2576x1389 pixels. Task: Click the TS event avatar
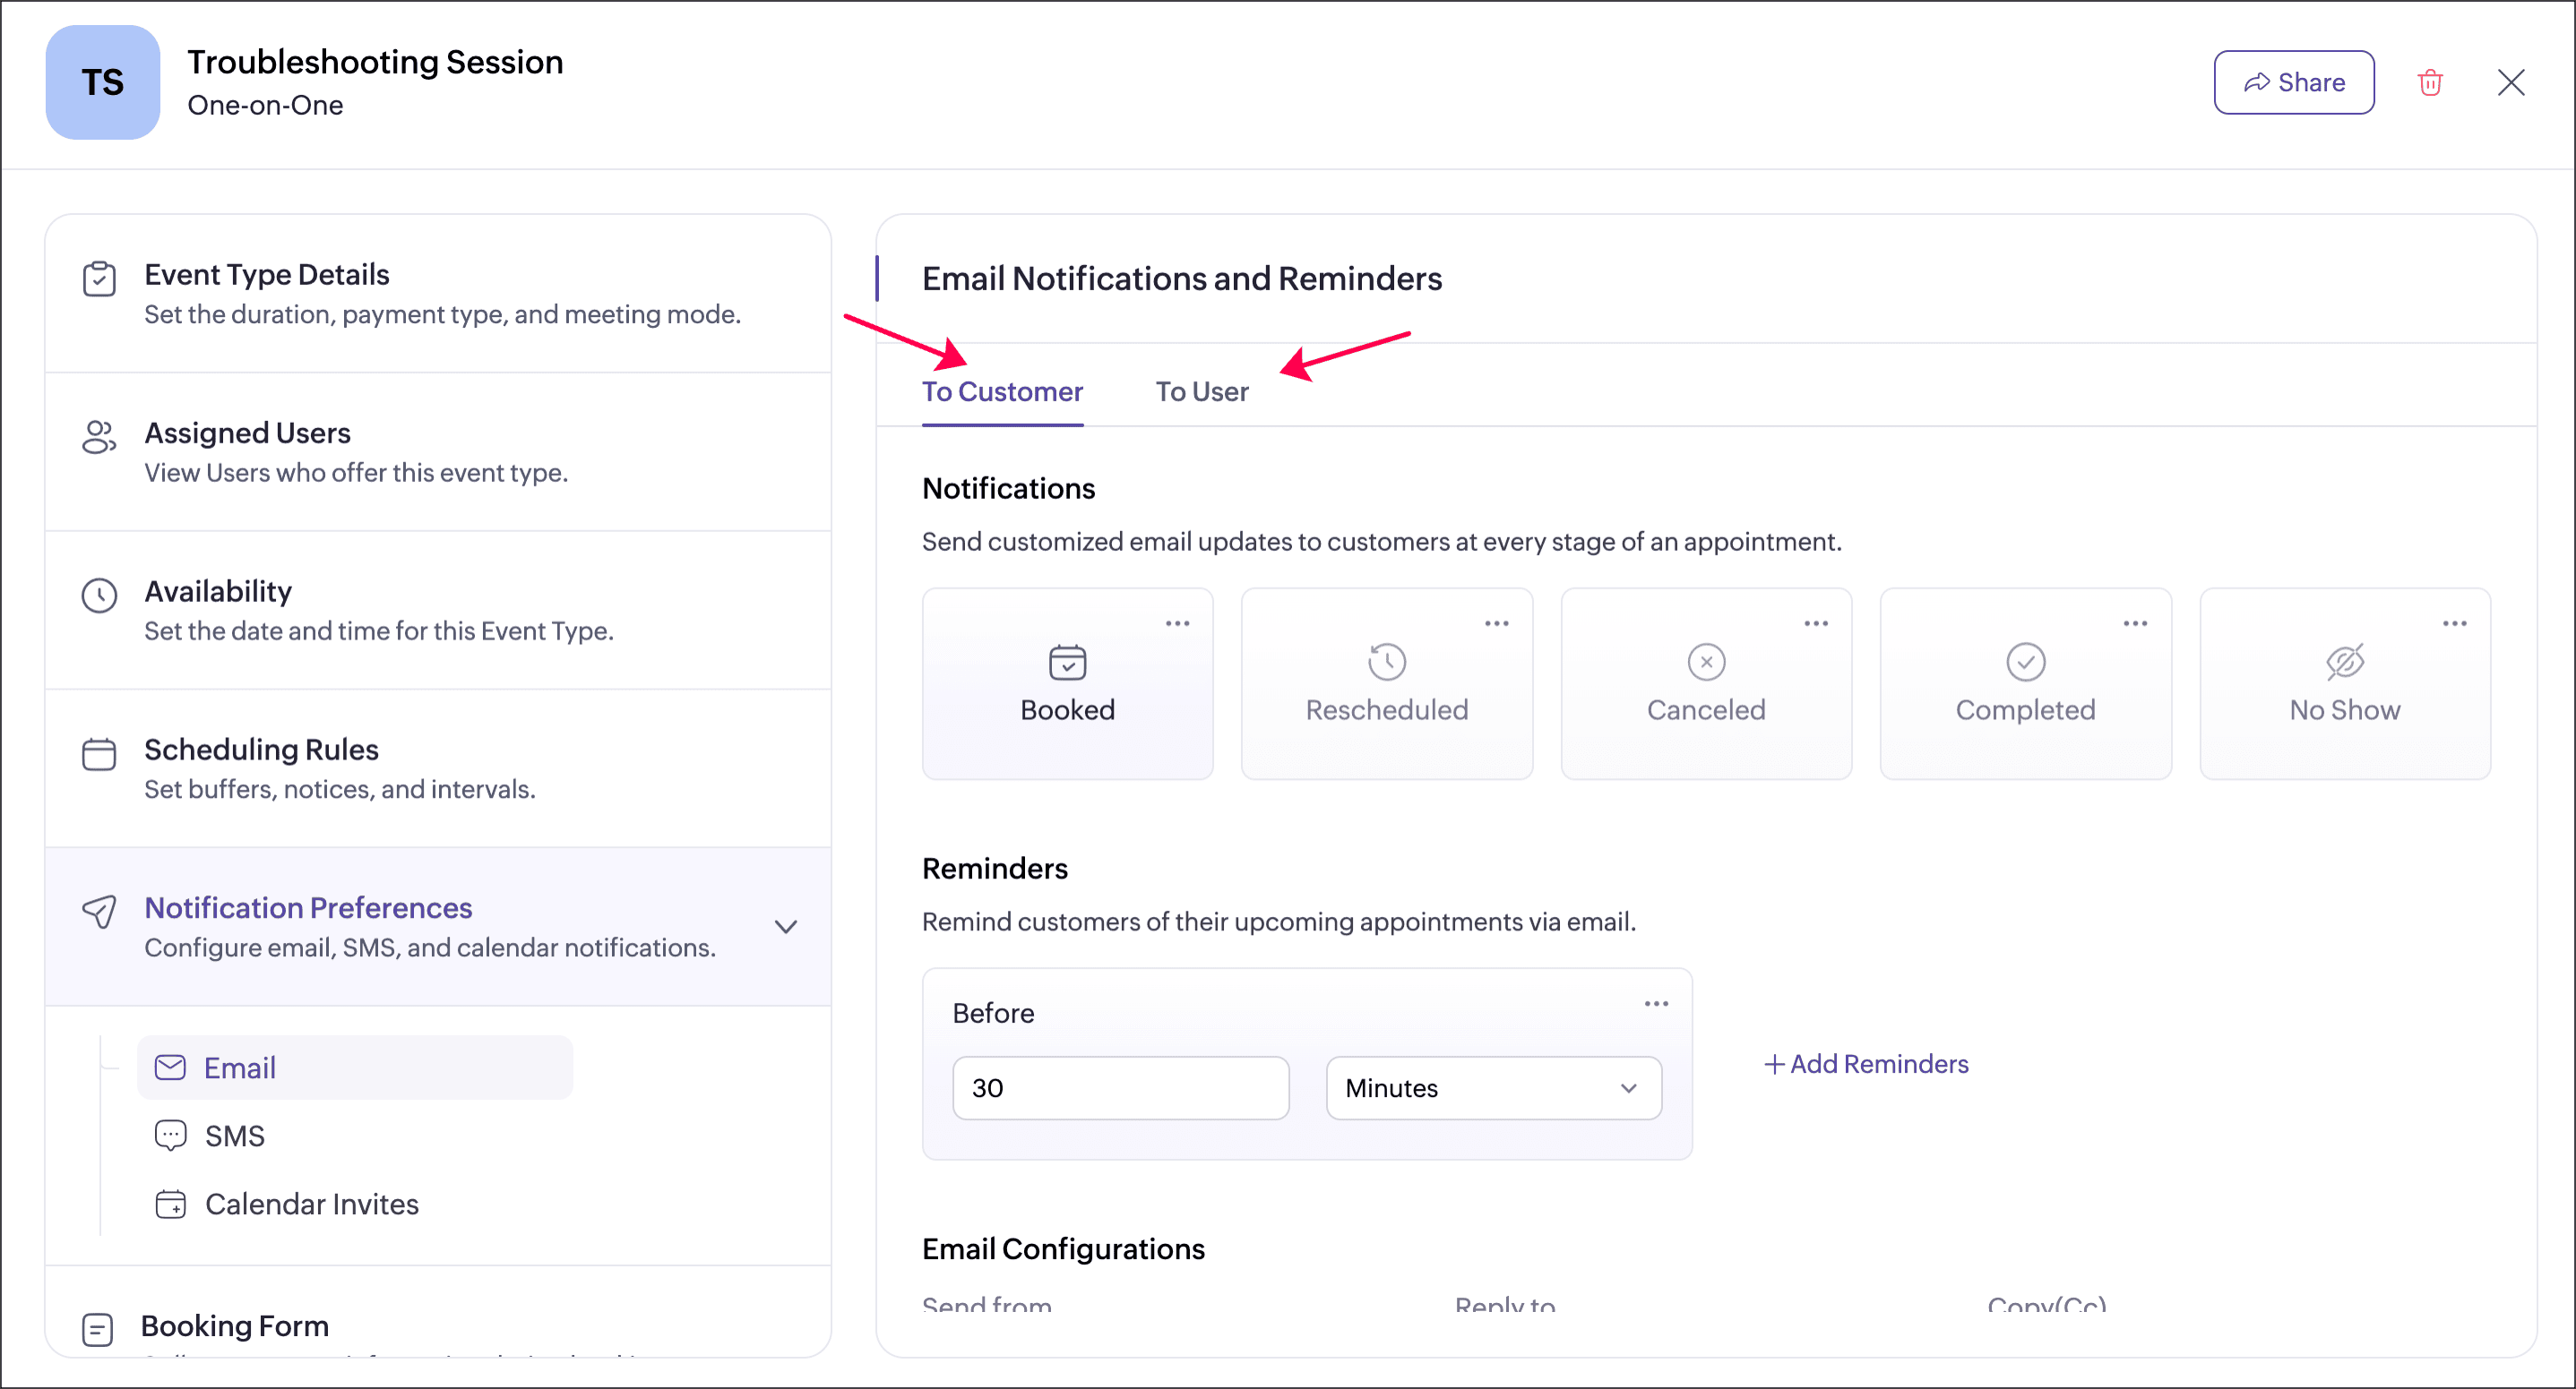pyautogui.click(x=102, y=81)
